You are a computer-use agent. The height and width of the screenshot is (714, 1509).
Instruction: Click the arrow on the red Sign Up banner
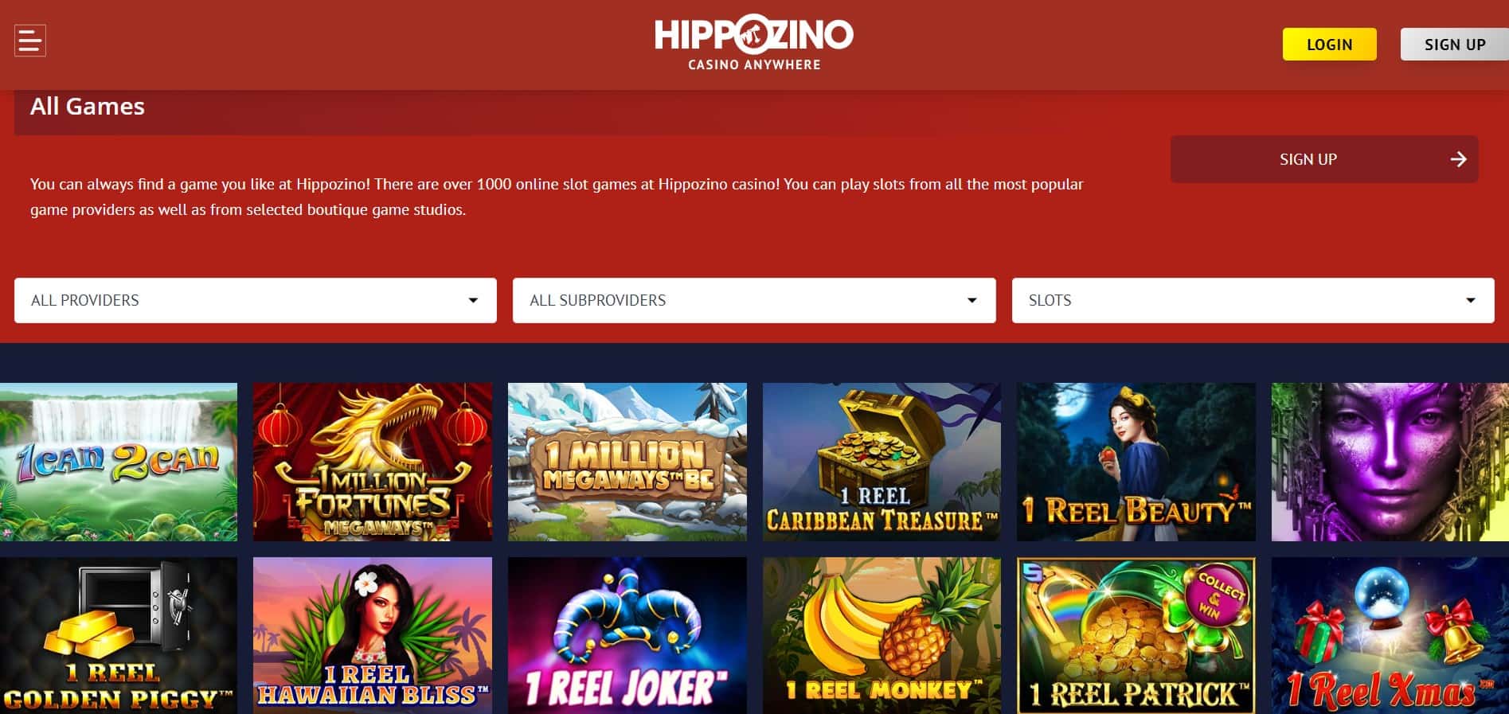(x=1458, y=159)
